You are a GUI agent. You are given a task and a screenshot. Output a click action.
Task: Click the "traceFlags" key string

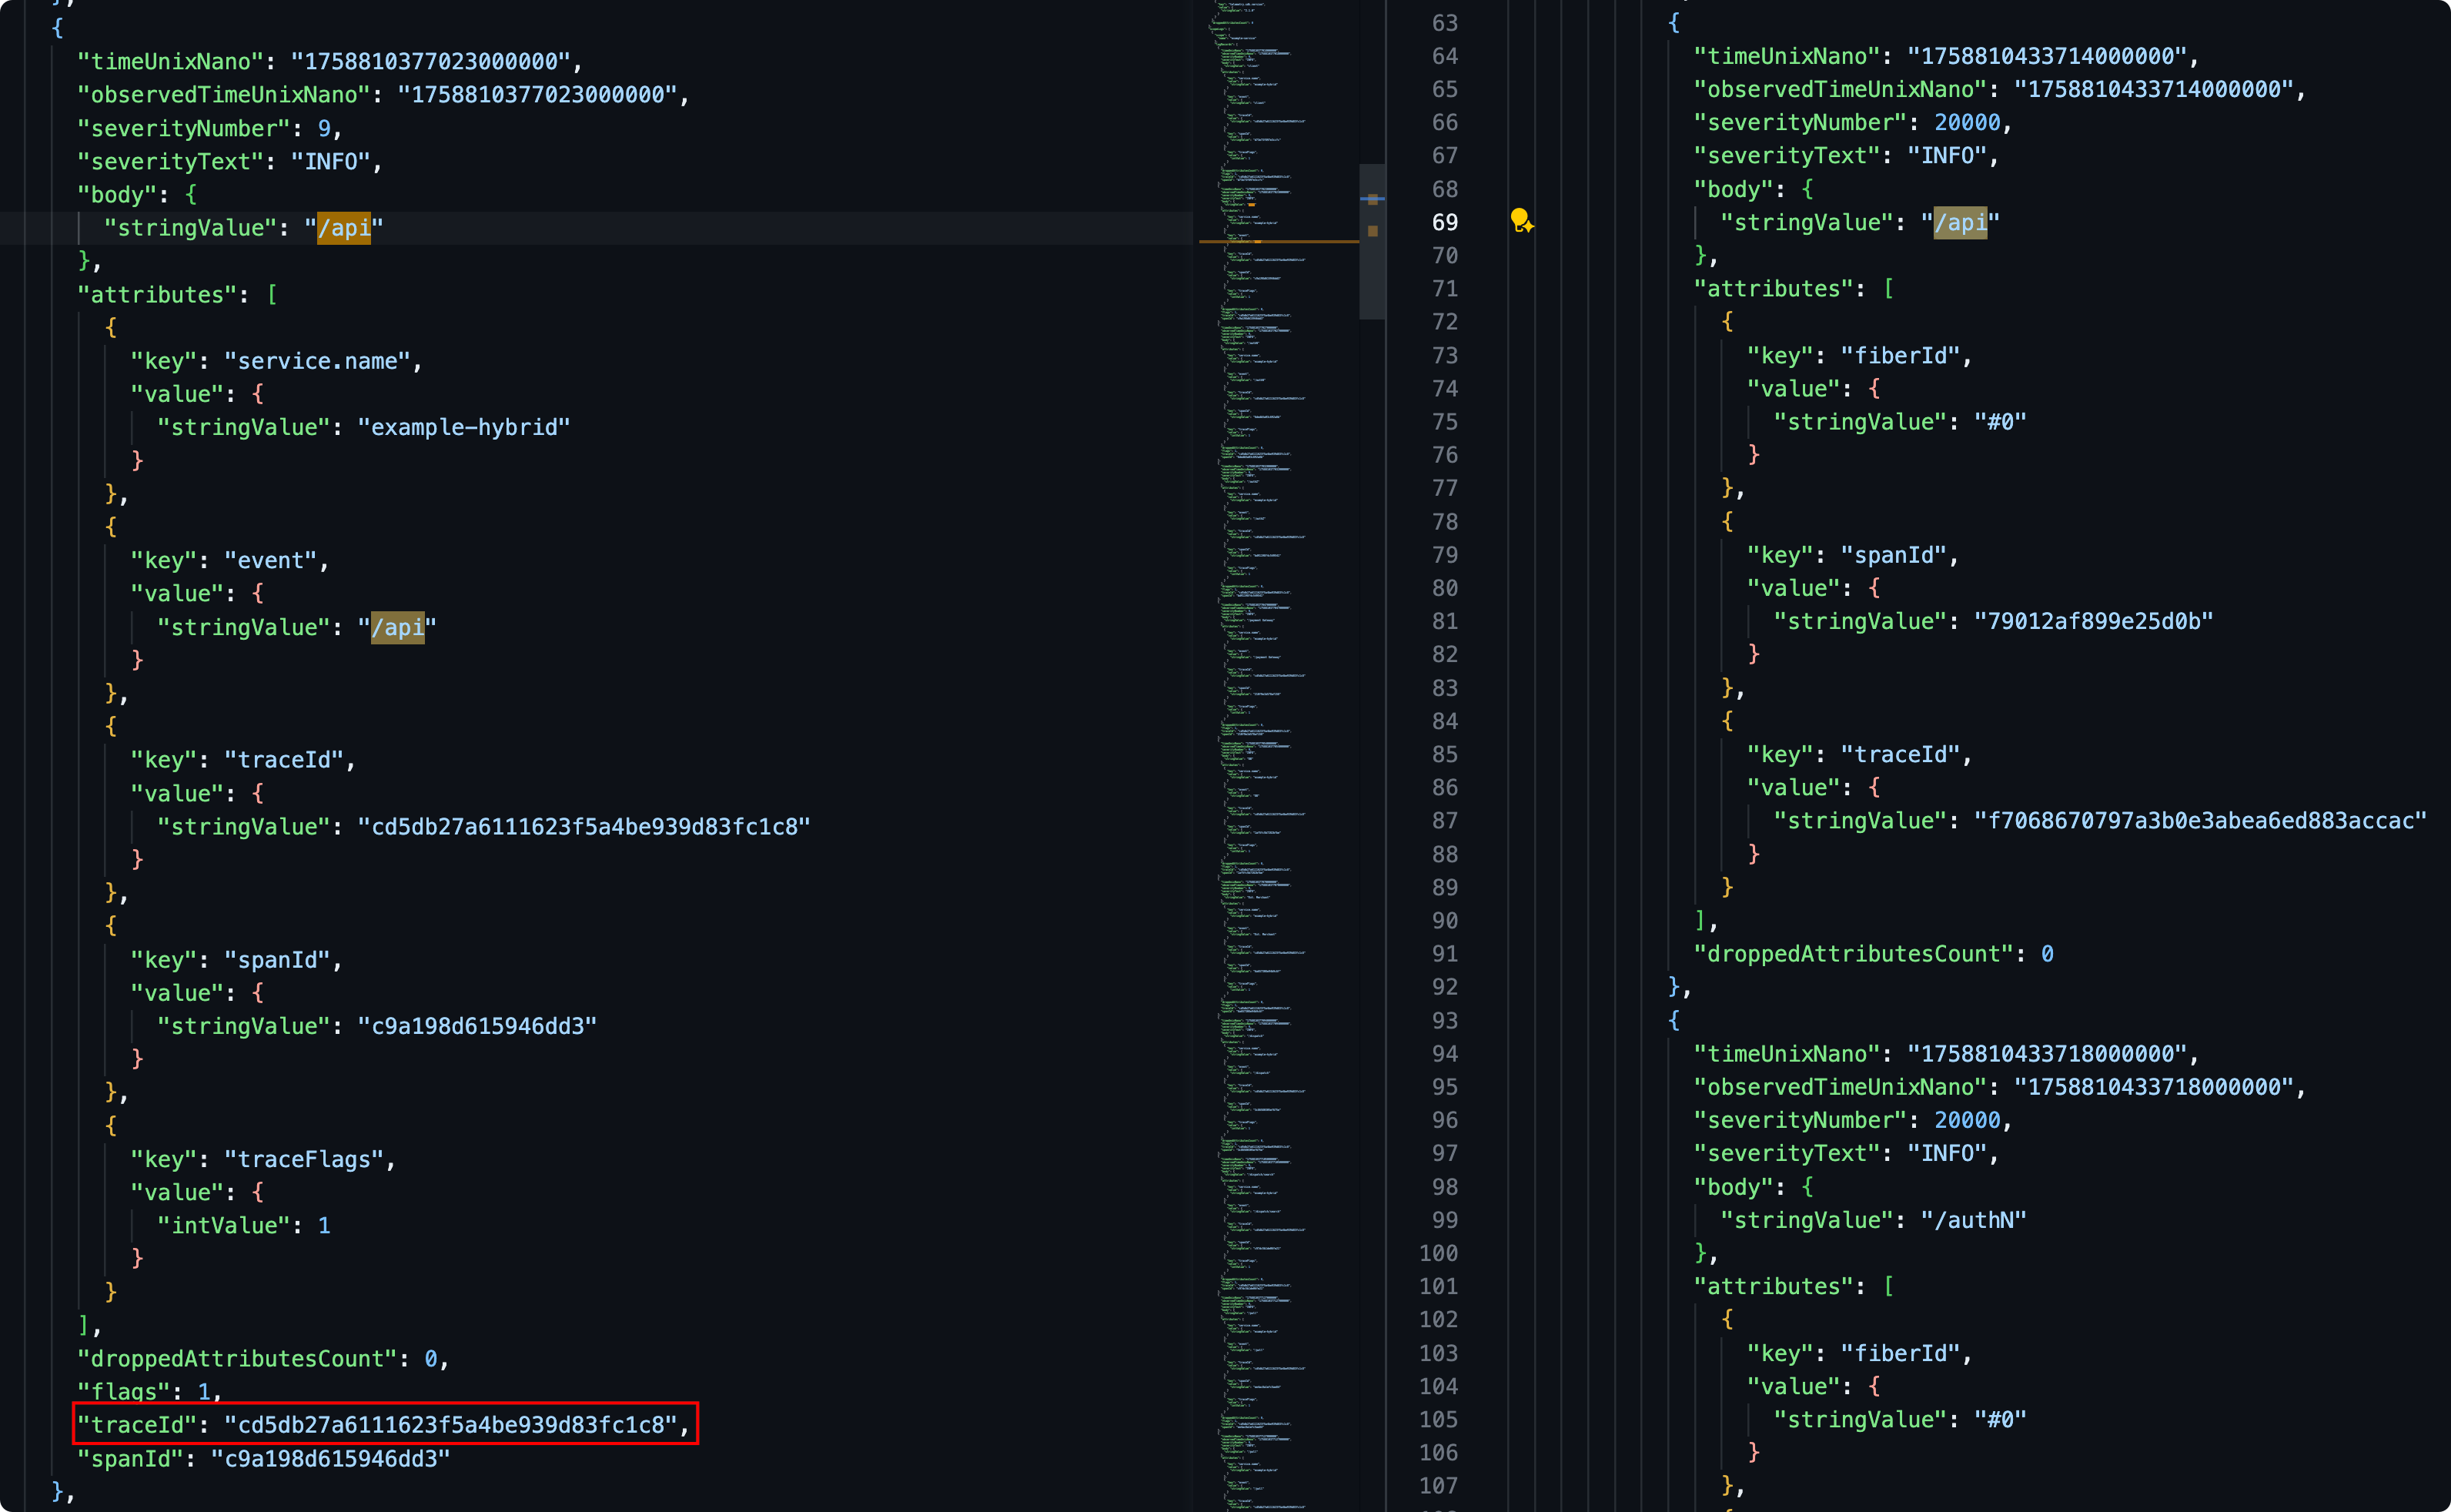point(304,1159)
